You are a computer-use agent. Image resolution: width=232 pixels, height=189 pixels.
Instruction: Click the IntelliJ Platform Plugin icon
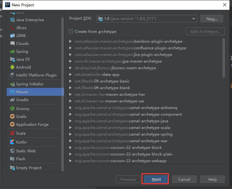tap(12, 75)
